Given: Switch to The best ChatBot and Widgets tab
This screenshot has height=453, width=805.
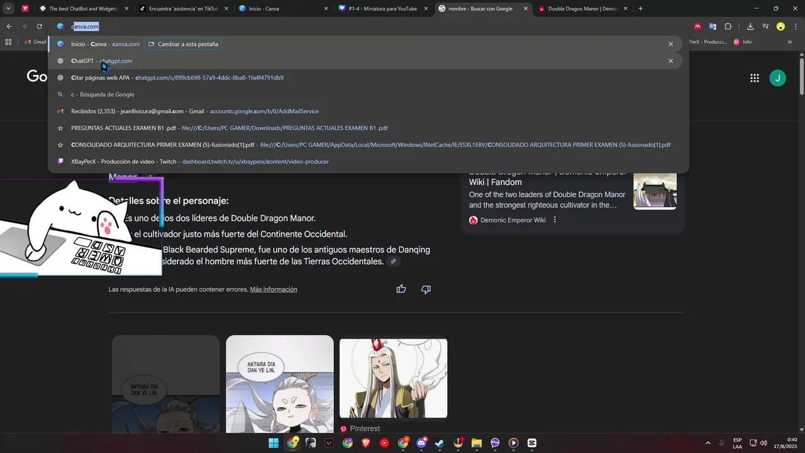Looking at the screenshot, I should click(83, 9).
